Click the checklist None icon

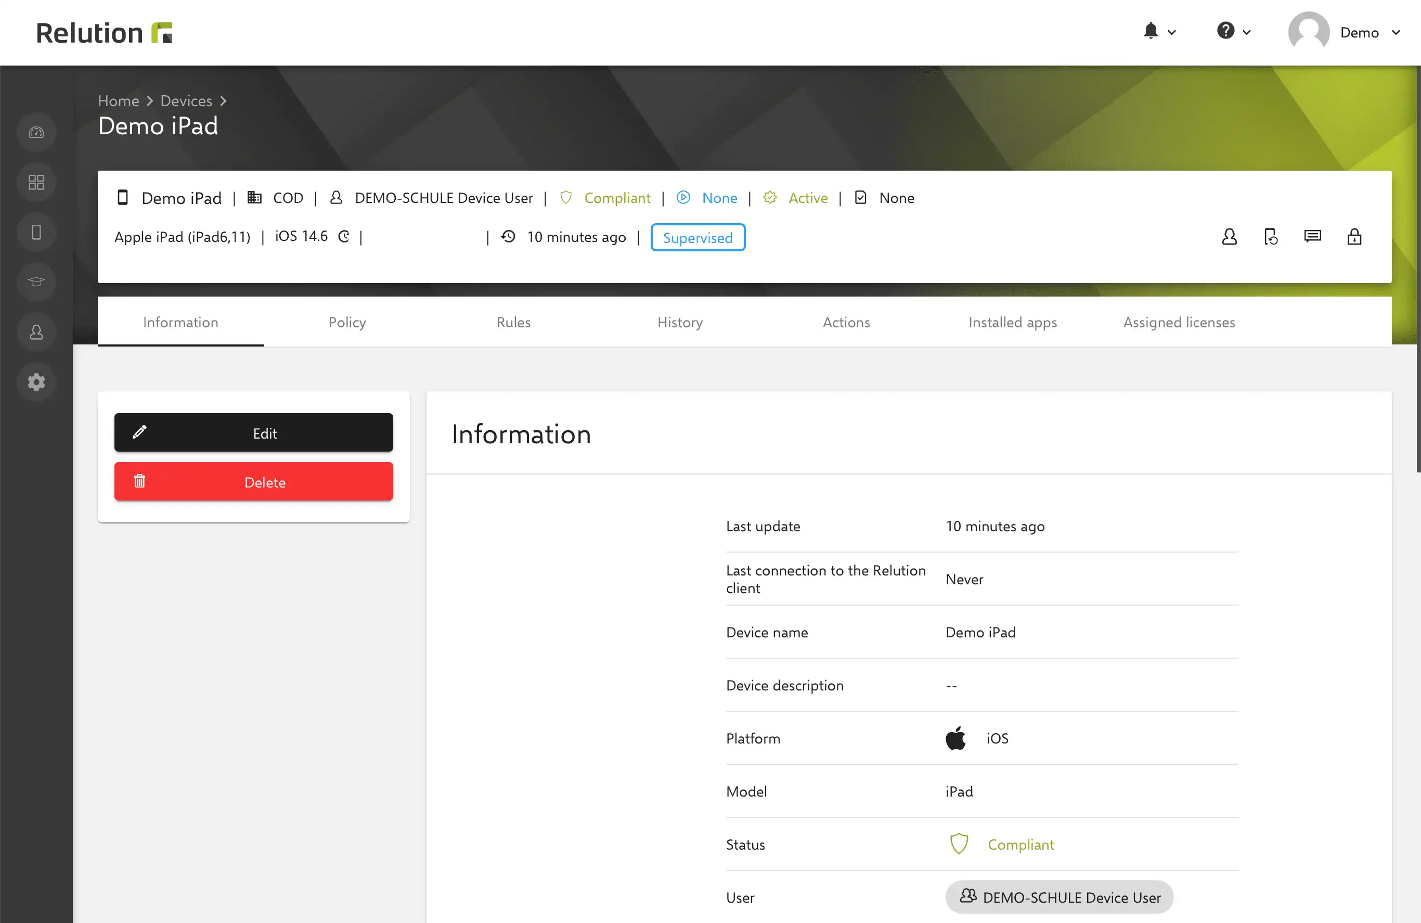click(x=860, y=197)
